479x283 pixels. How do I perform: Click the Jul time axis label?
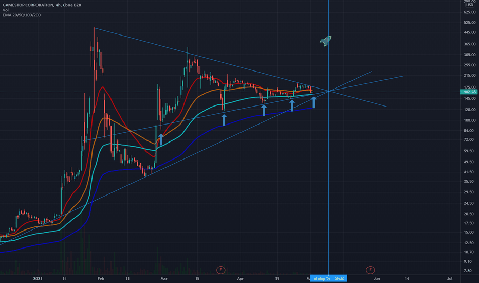point(450,279)
